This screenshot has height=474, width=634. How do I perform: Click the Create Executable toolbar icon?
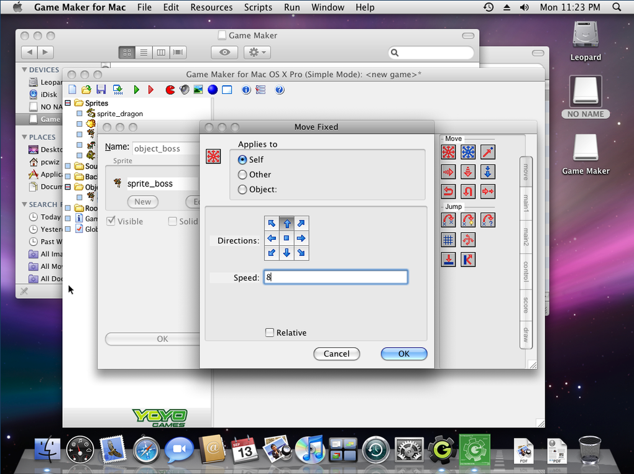(x=117, y=89)
